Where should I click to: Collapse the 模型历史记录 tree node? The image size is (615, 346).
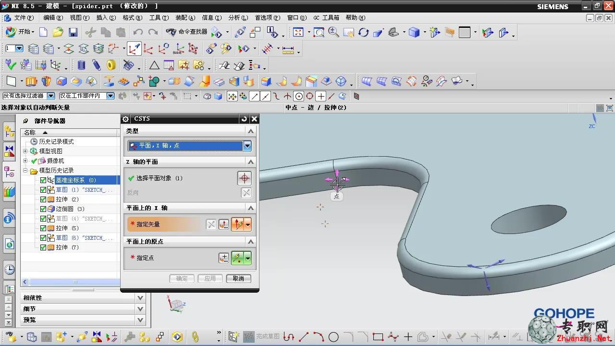(x=25, y=171)
